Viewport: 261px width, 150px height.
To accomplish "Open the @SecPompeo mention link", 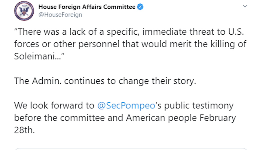I will point(126,106).
